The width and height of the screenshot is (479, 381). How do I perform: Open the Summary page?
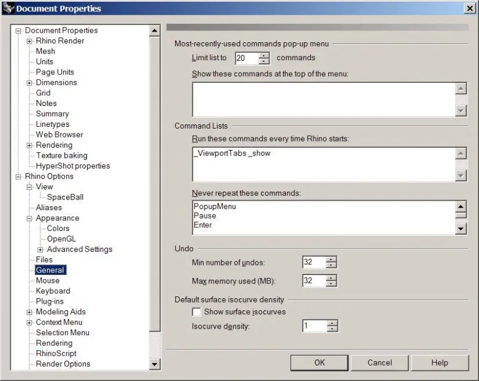click(52, 114)
